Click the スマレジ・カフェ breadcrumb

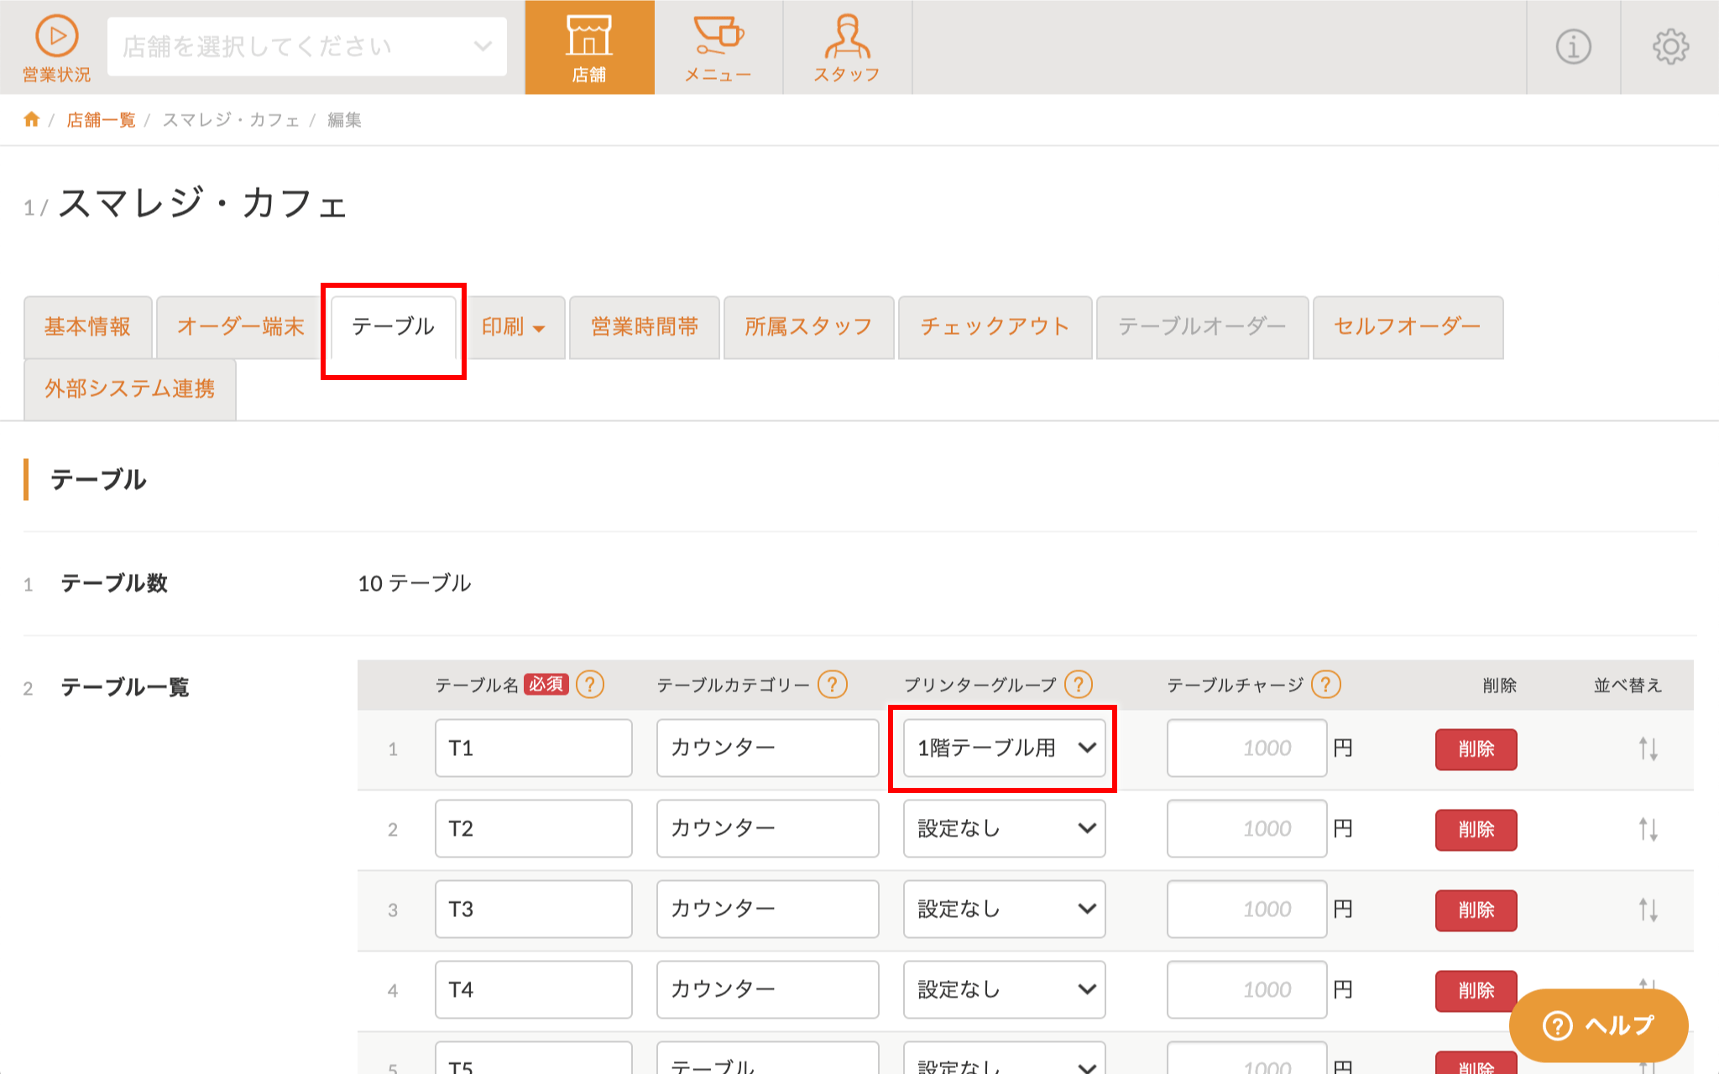click(231, 120)
